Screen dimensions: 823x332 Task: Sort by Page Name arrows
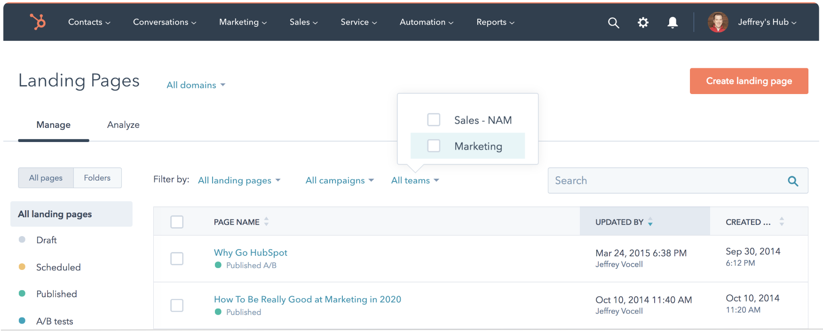[x=266, y=221]
